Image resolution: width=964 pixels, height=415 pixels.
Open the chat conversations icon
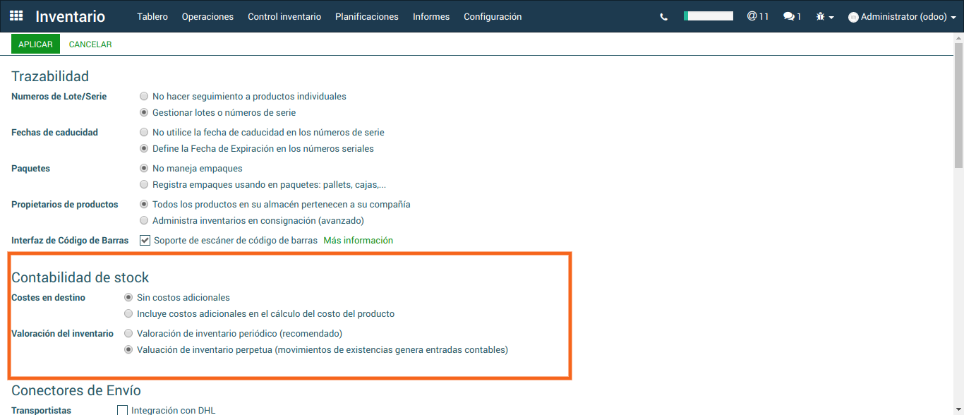[792, 16]
